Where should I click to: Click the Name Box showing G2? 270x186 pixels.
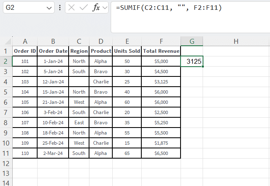tap(29, 8)
